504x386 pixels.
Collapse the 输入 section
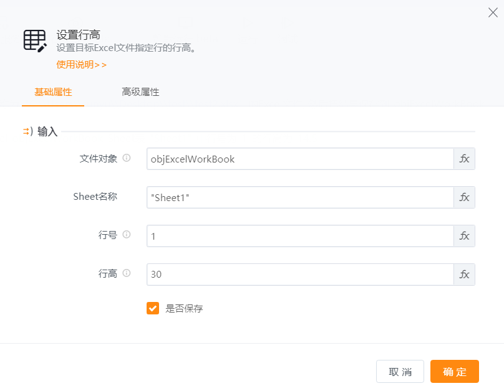tap(27, 131)
